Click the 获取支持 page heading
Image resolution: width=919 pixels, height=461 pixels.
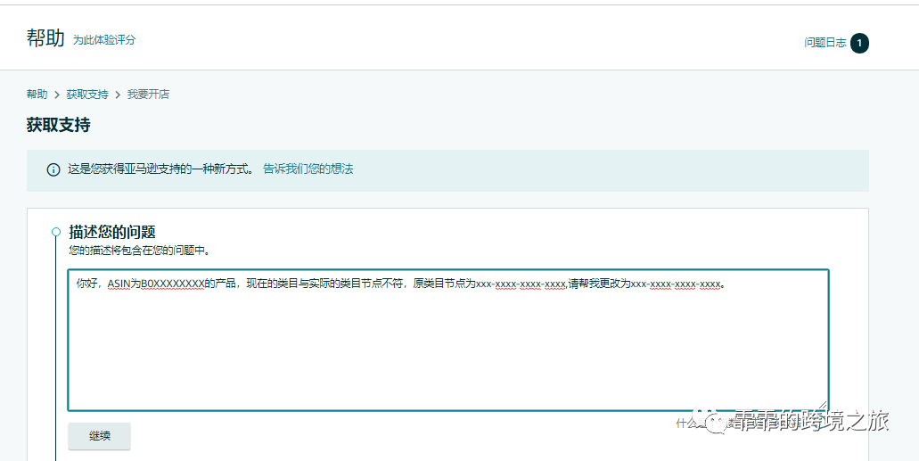[59, 125]
